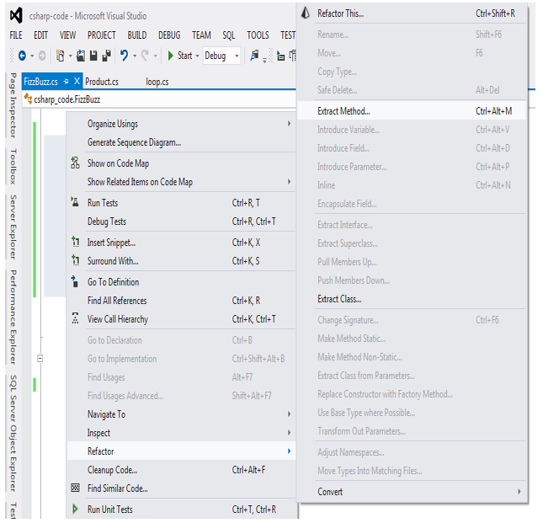Click the Run Unit Tests green arrow icon
Viewport: 543px width, 523px height.
tap(75, 509)
